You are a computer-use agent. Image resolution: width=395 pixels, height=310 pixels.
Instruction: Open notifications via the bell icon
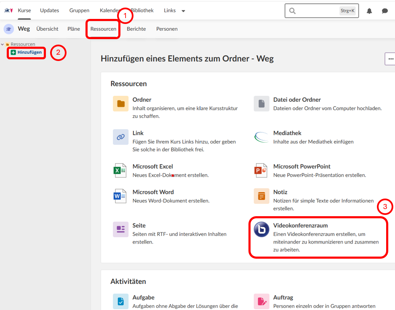[x=369, y=11]
